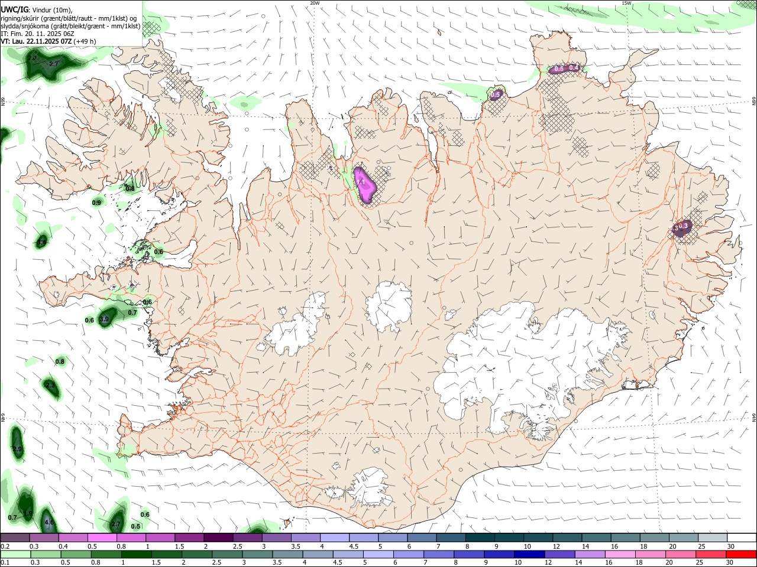Select the deep blue rain swatch labeled 10
Screen dimensions: 757x567
(x=529, y=555)
